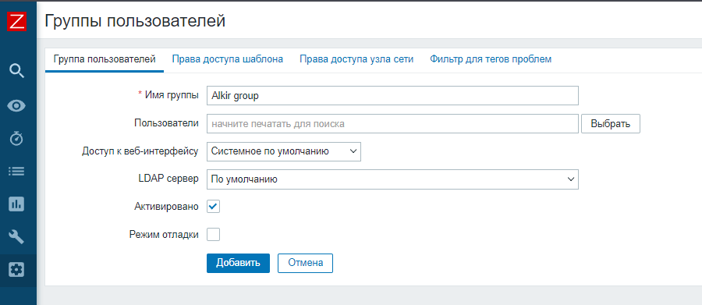Screen dimensions: 702x305
Task: Open Reports section via bar chart icon
Action: click(x=16, y=204)
